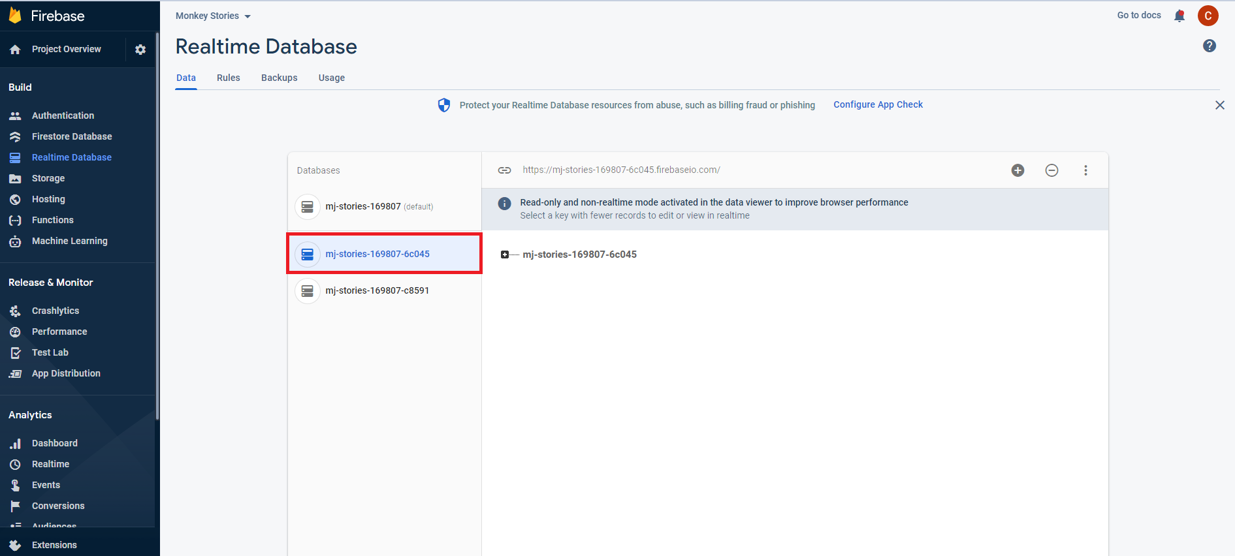Click the Release & Monitor section heading

(x=51, y=283)
